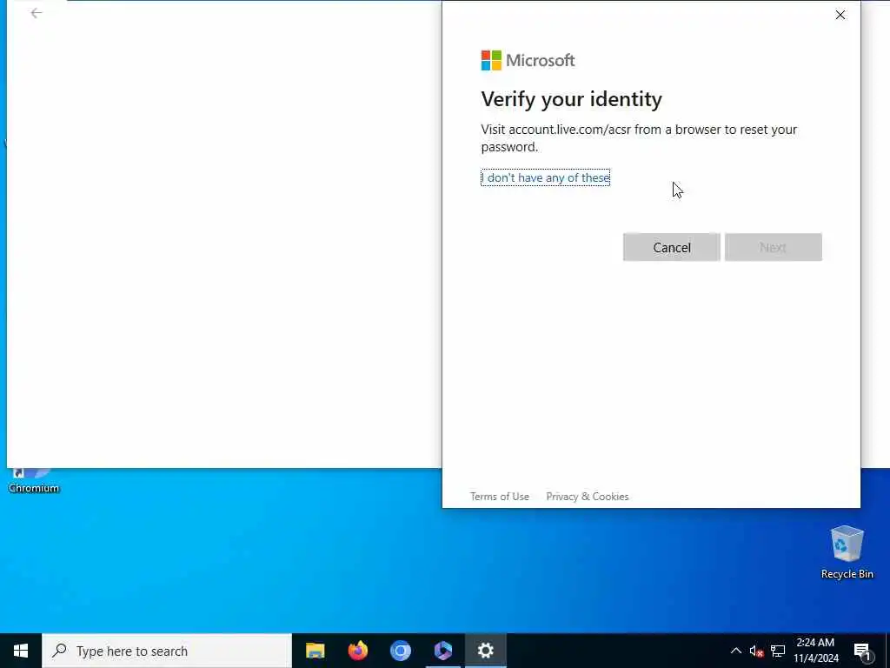Click the greyed-out Next button
The width and height of the screenshot is (890, 668).
click(773, 247)
